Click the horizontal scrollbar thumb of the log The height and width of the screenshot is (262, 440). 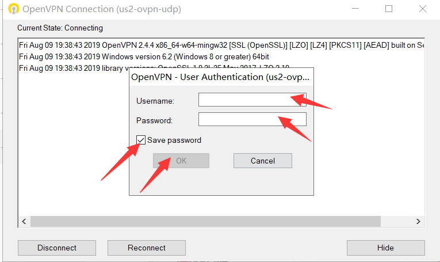(205, 221)
